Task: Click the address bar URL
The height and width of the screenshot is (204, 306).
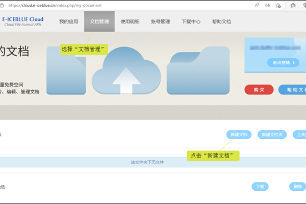Action: point(55,6)
